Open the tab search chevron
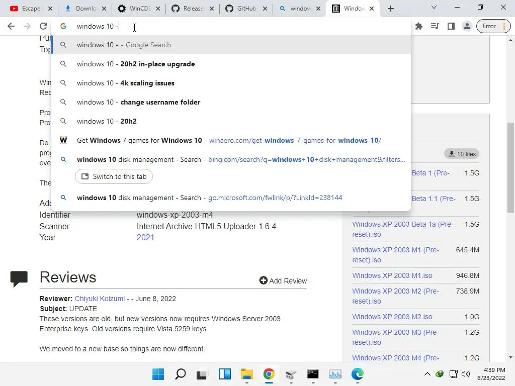Viewport: 515px width, 386px height. tap(434, 7)
